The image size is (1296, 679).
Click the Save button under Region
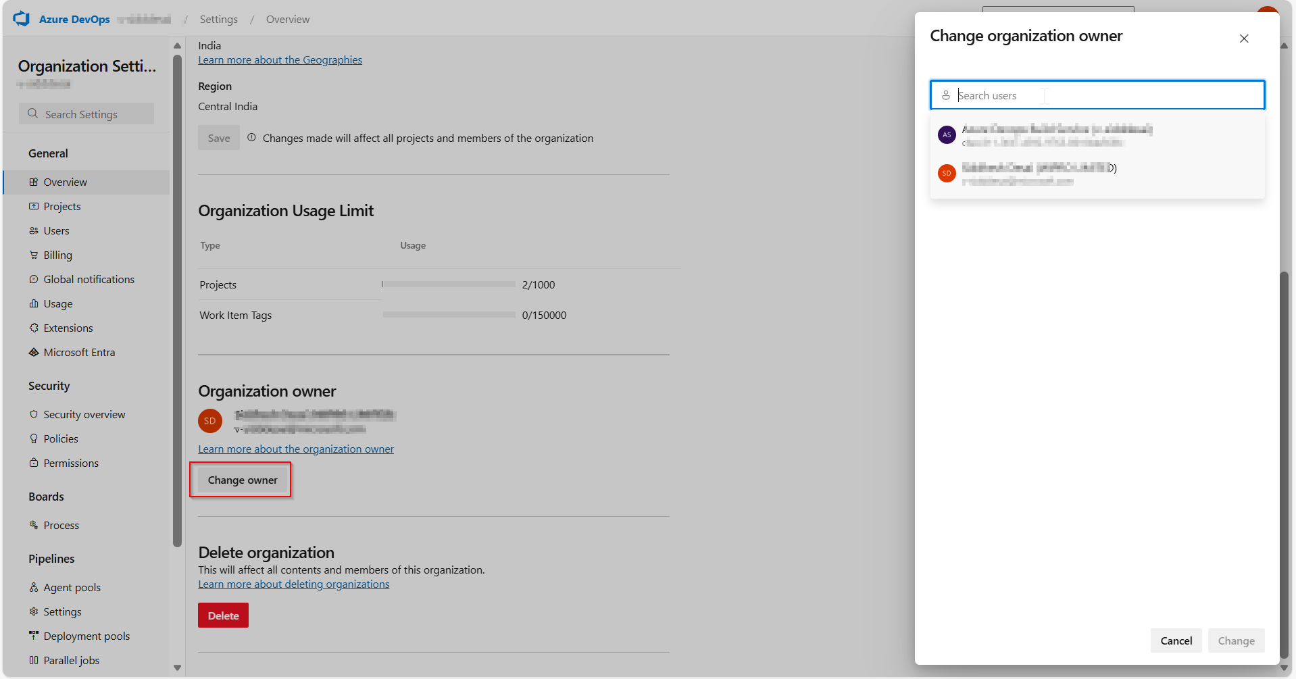click(x=219, y=138)
